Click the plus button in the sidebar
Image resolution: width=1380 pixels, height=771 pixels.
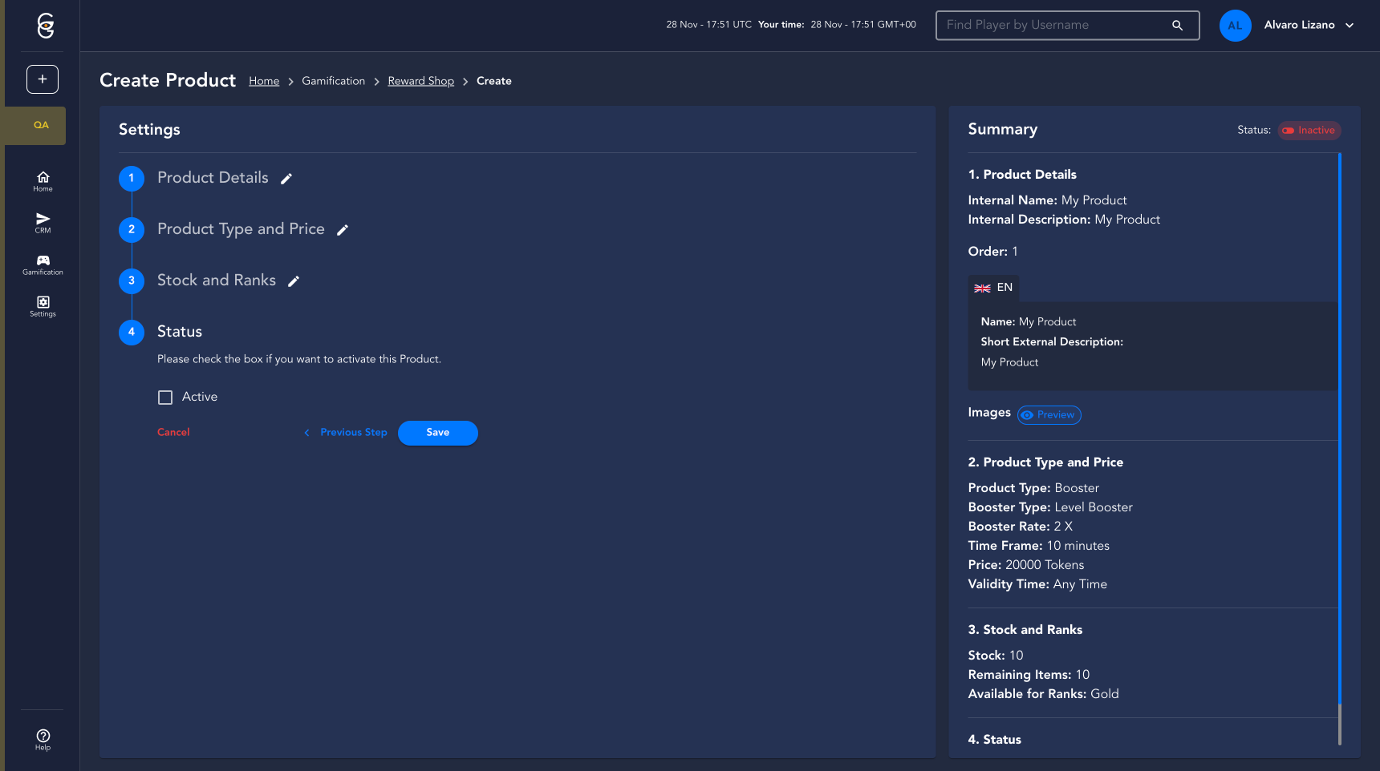43,79
